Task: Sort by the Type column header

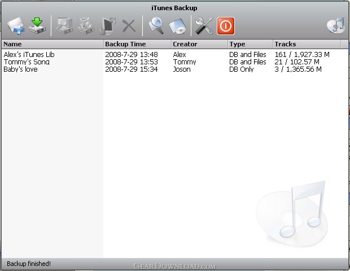Action: (x=251, y=44)
